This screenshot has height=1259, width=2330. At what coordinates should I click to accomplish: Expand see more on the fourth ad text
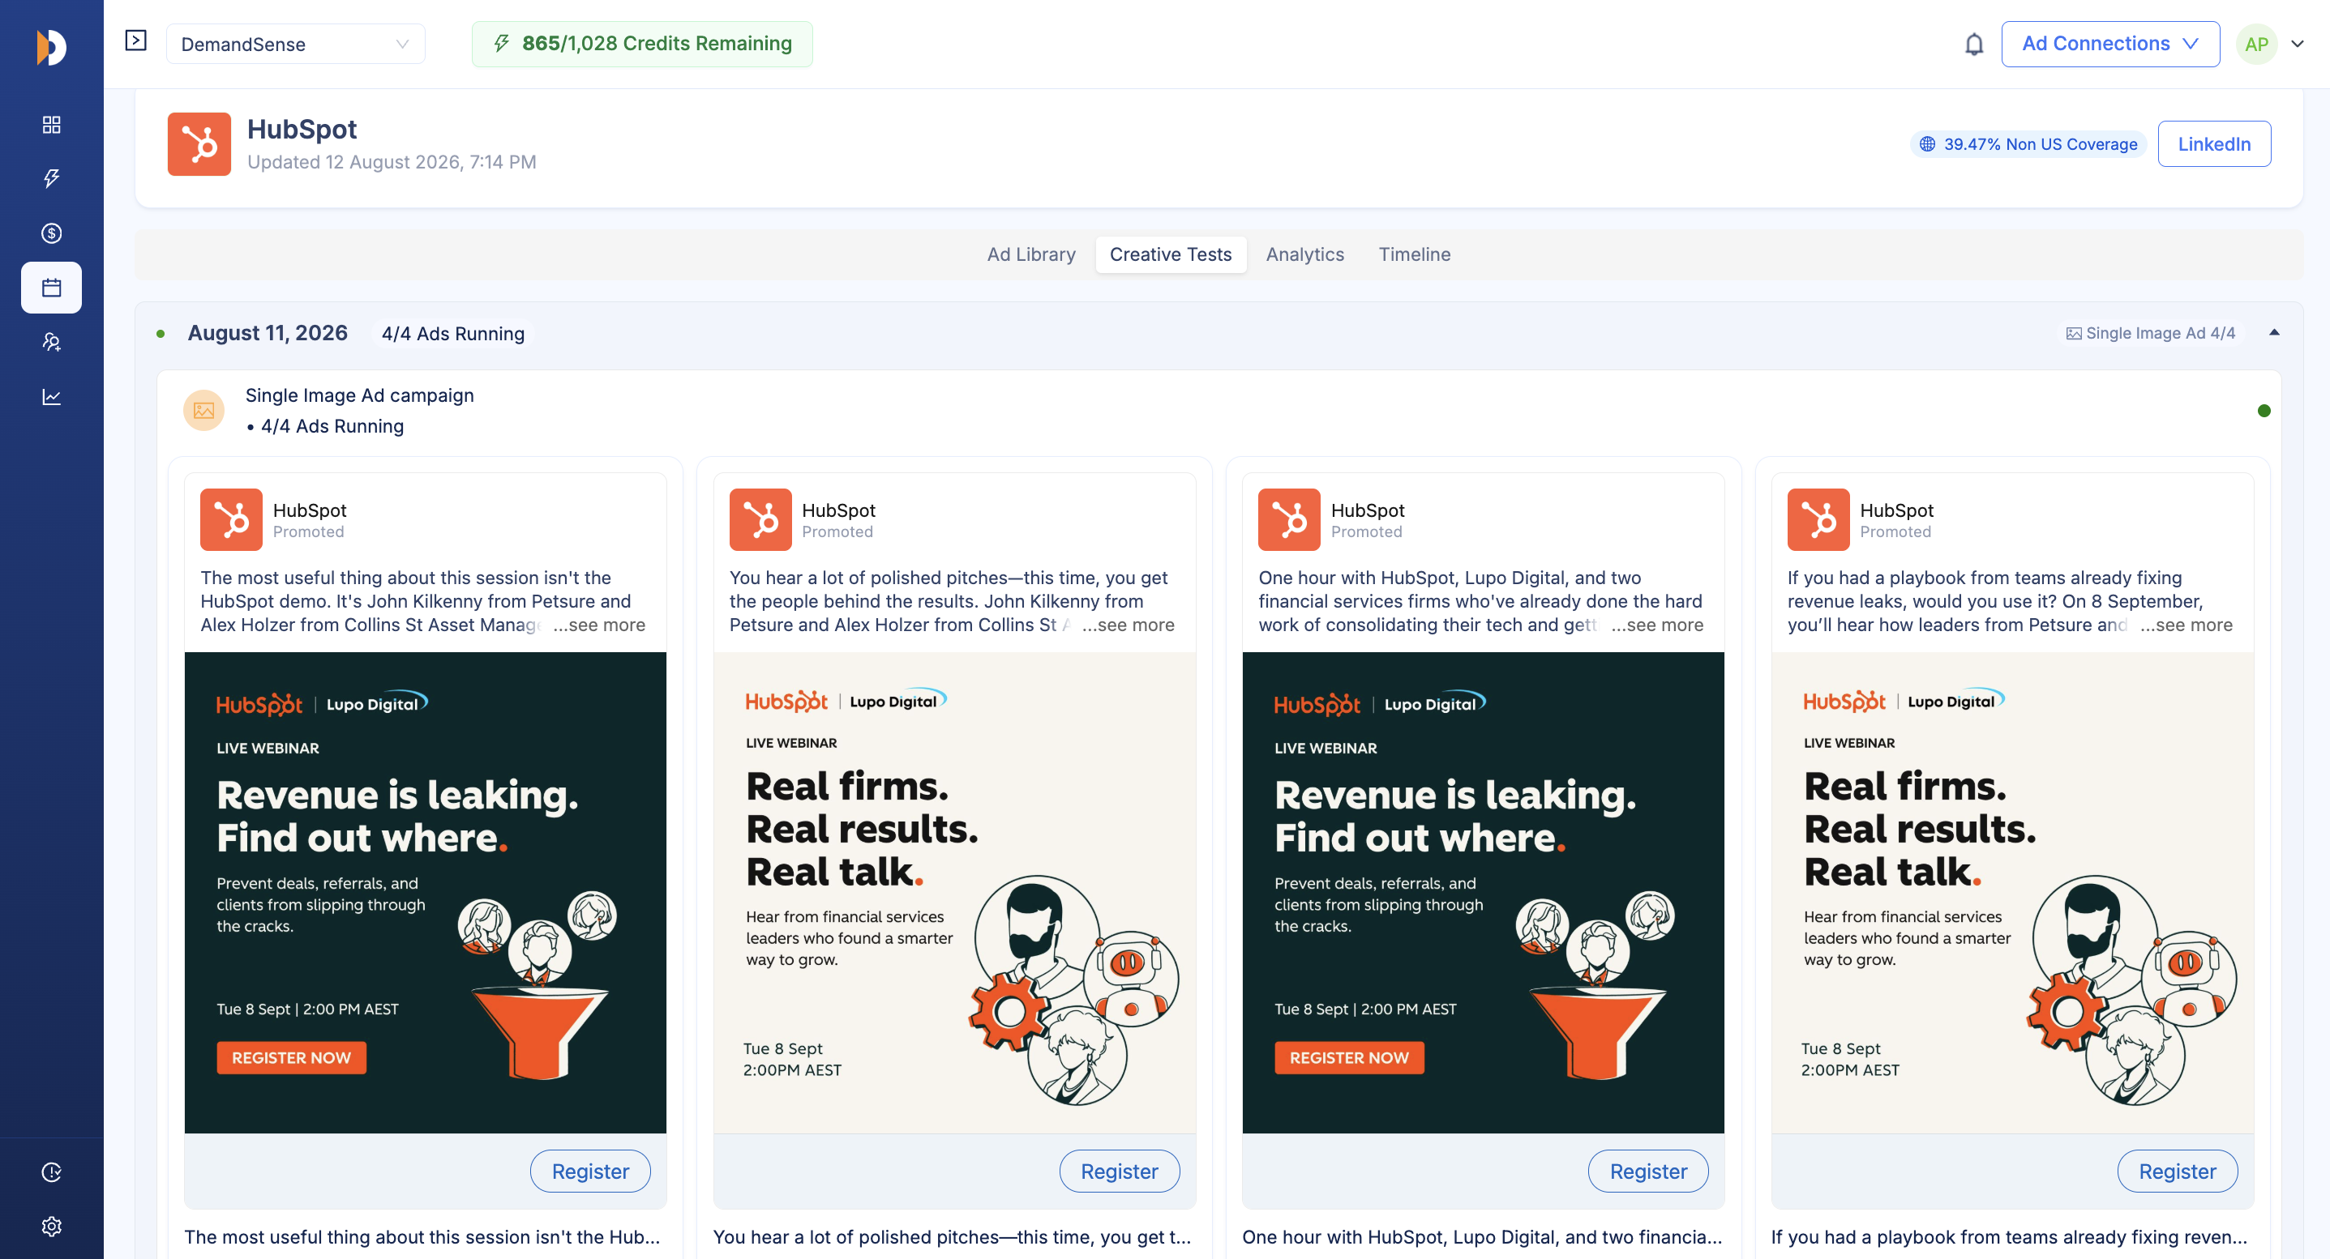(x=2187, y=625)
